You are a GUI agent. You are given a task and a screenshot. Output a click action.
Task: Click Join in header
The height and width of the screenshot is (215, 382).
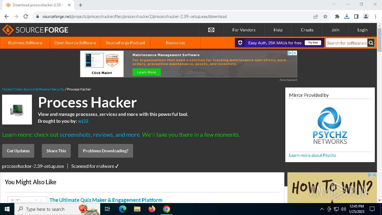(335, 30)
